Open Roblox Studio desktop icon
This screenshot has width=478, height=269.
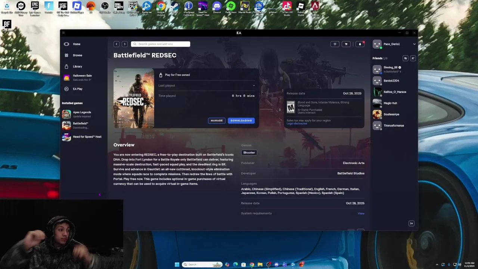point(301,9)
